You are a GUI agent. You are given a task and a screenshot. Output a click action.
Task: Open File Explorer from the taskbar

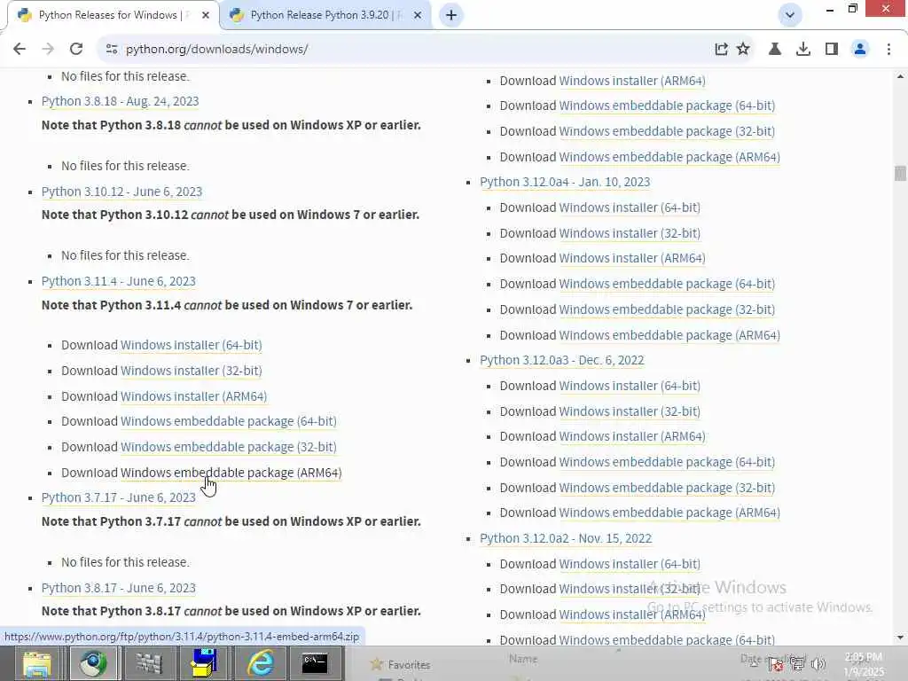(37, 663)
